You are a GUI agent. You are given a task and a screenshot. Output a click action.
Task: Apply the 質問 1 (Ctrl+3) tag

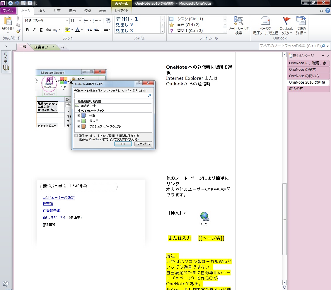(172, 30)
